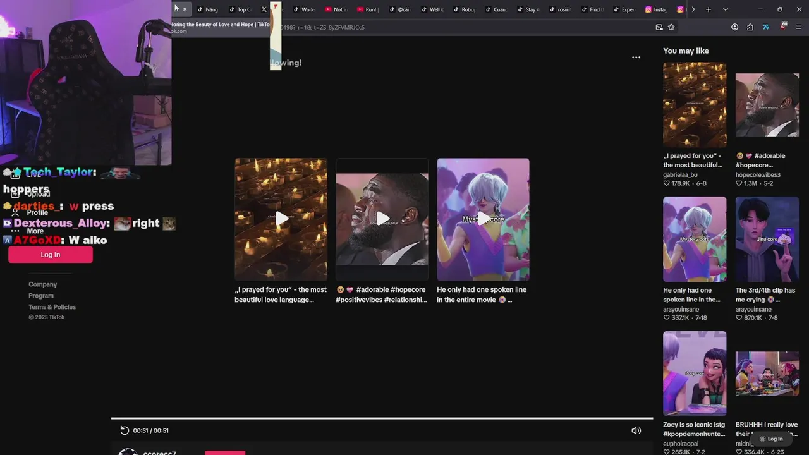
Task: Click the 'You may like' heading
Action: [686, 51]
